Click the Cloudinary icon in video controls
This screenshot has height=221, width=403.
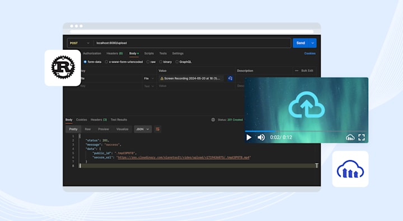(x=350, y=137)
